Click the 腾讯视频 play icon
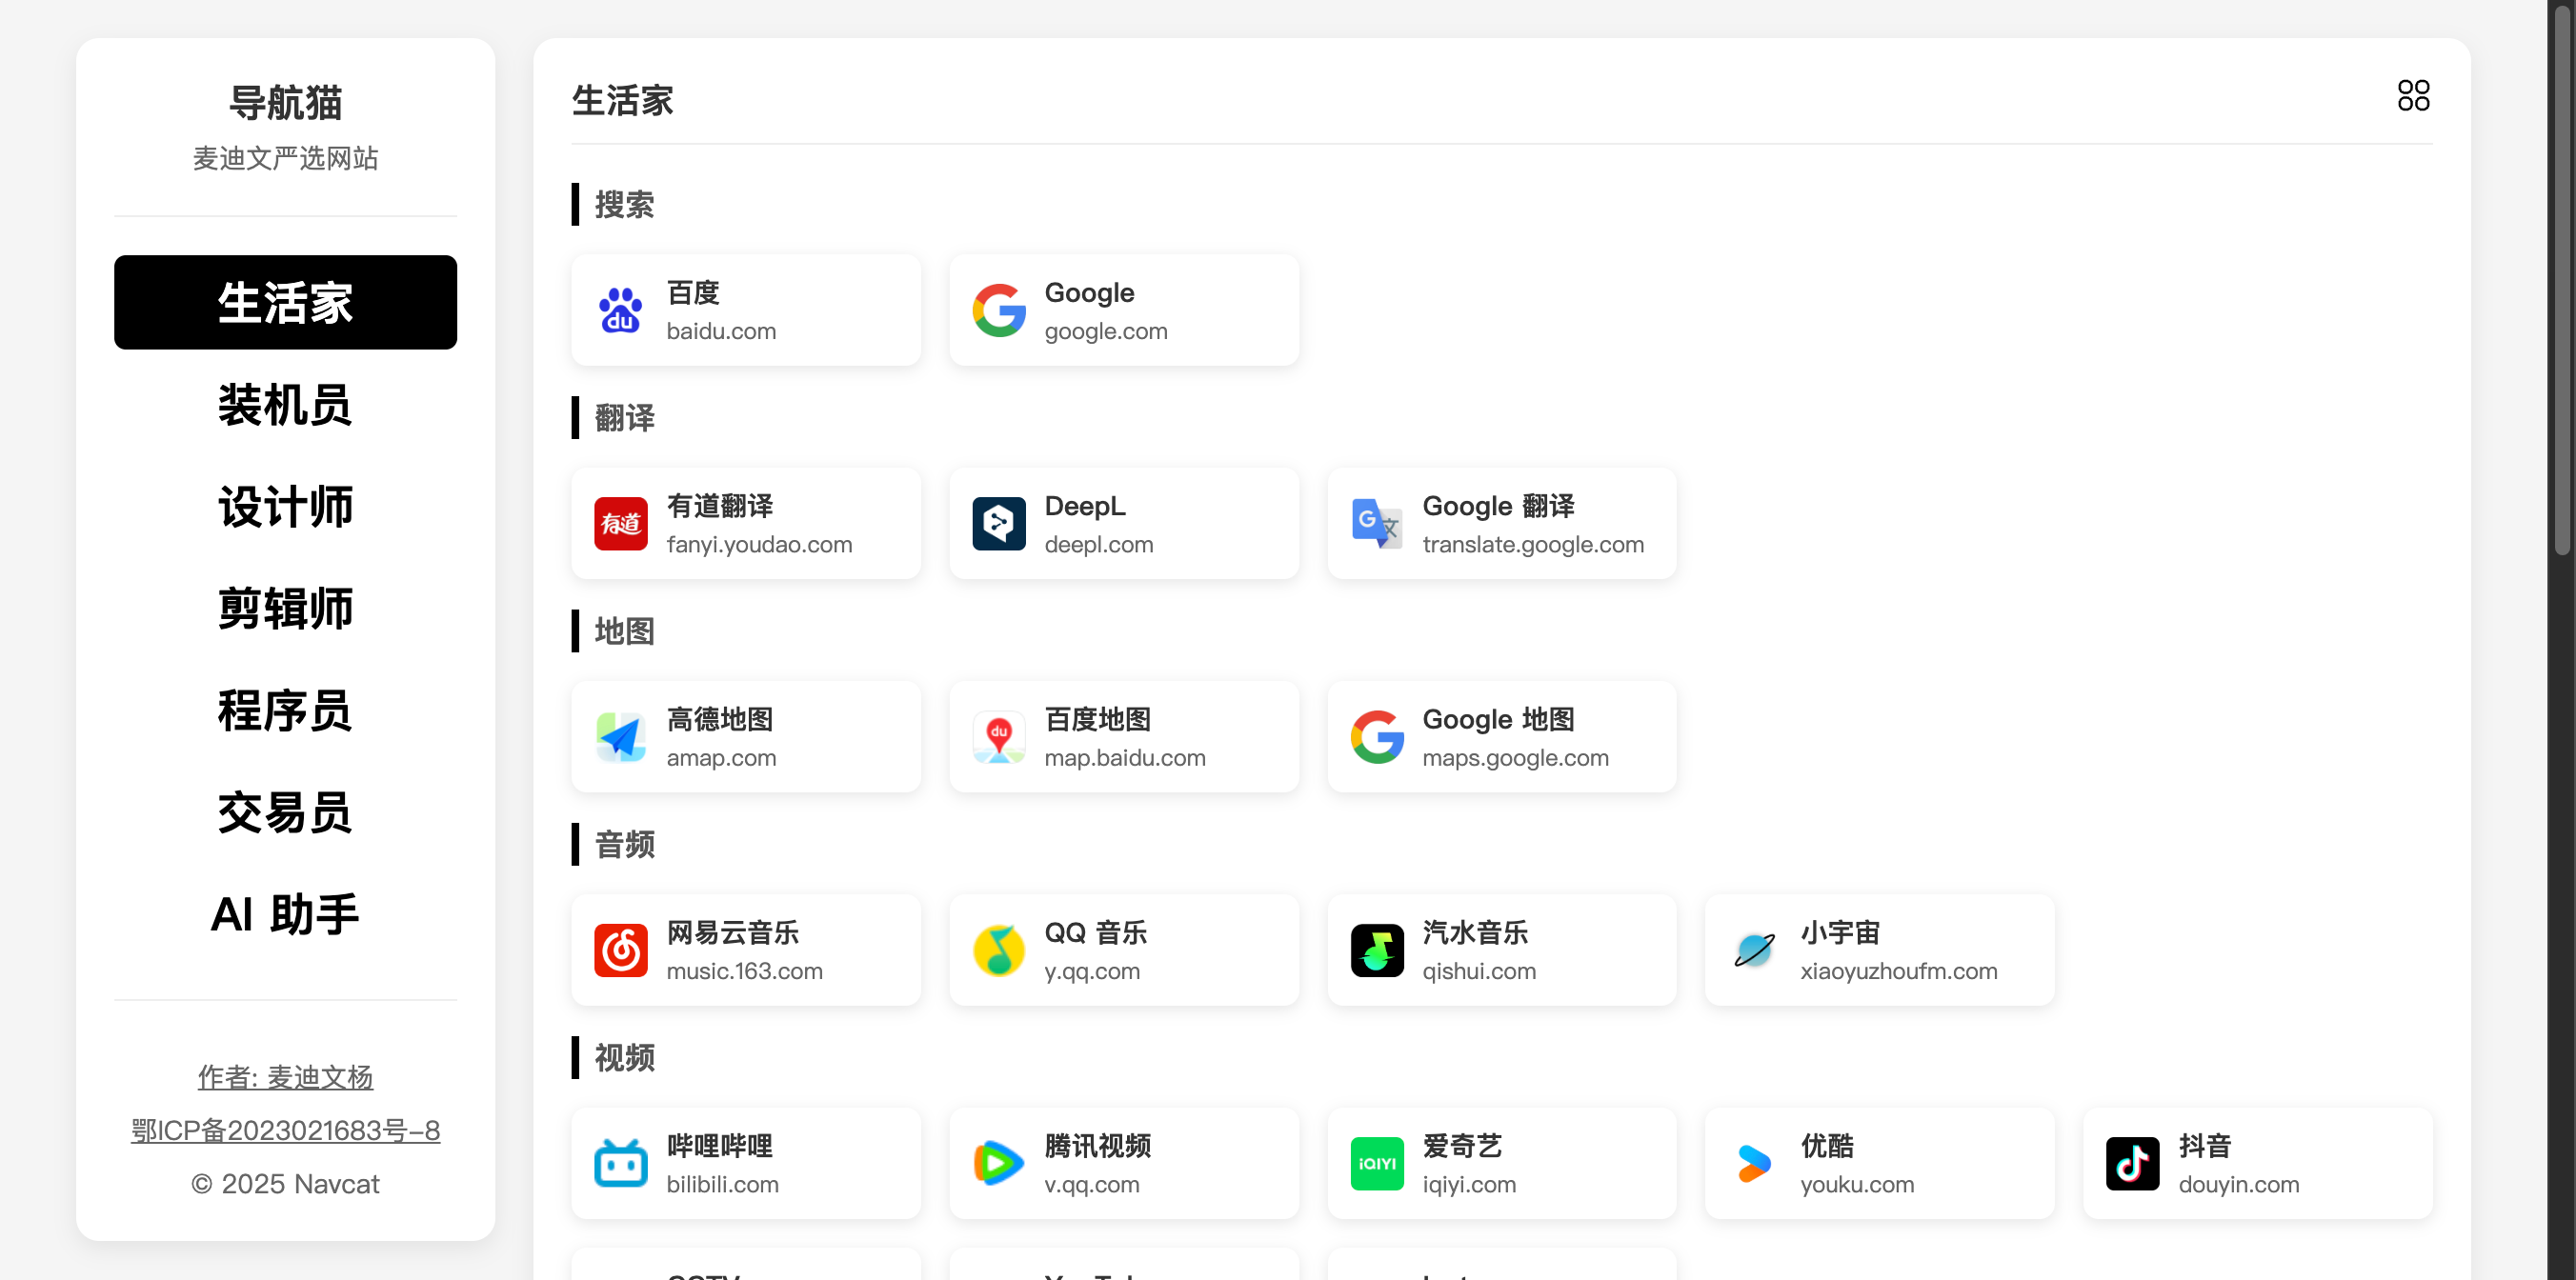The image size is (2576, 1280). [998, 1163]
